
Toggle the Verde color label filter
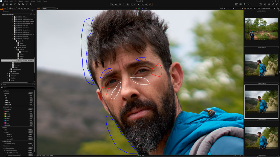coord(8,118)
